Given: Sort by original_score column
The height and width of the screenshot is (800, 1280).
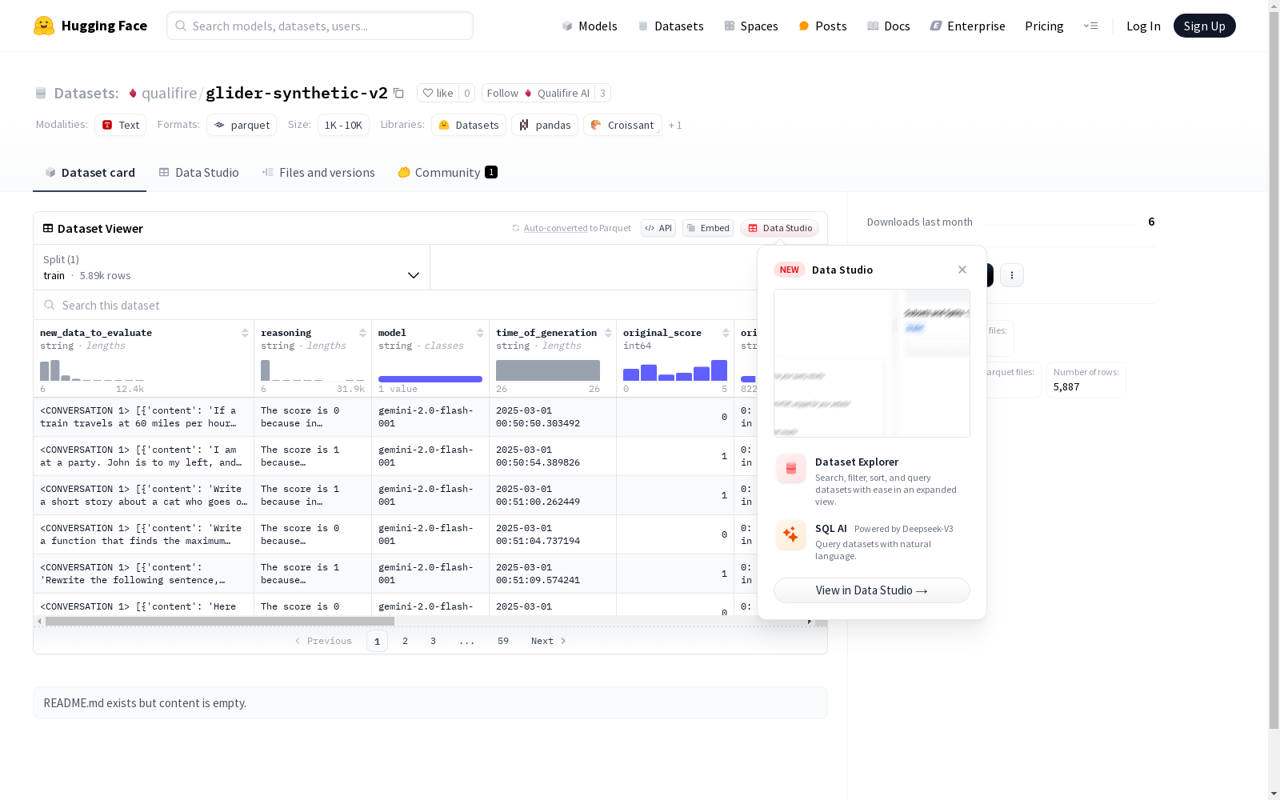Looking at the screenshot, I should [726, 333].
